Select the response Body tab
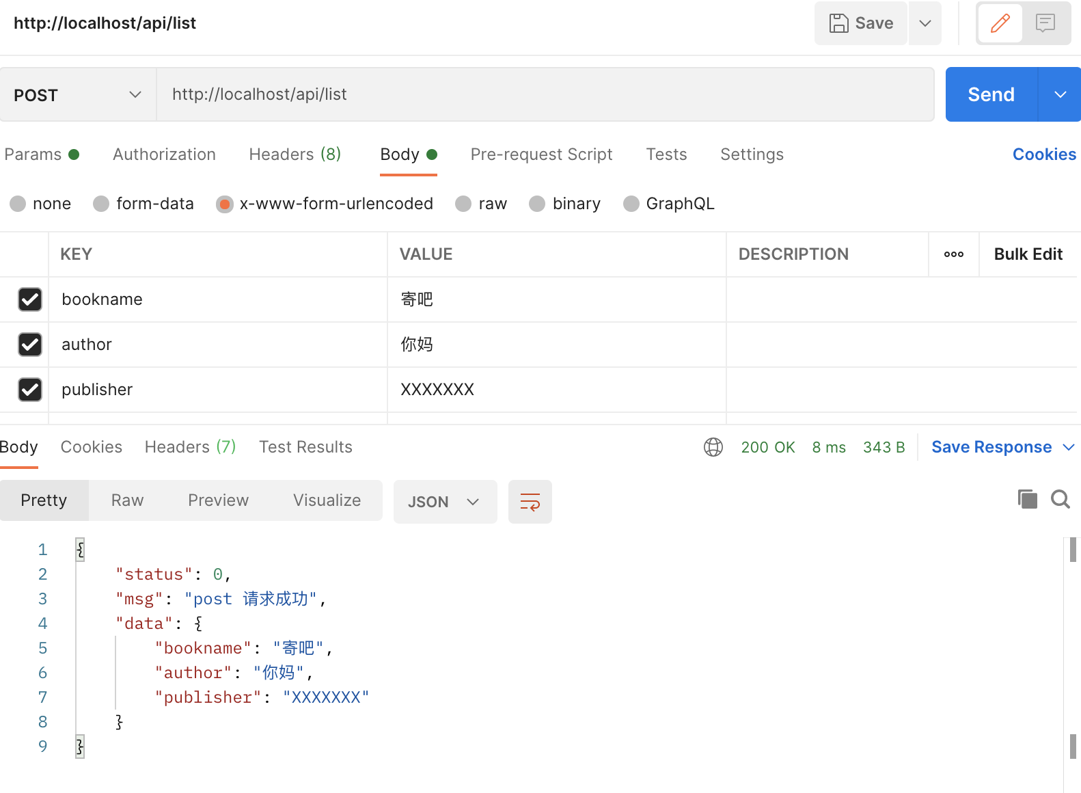Viewport: 1081px width, 793px height. (x=18, y=447)
